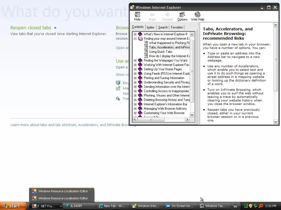
Task: Switch to On-Screen Keyboard taskbar button
Action: tap(180, 206)
